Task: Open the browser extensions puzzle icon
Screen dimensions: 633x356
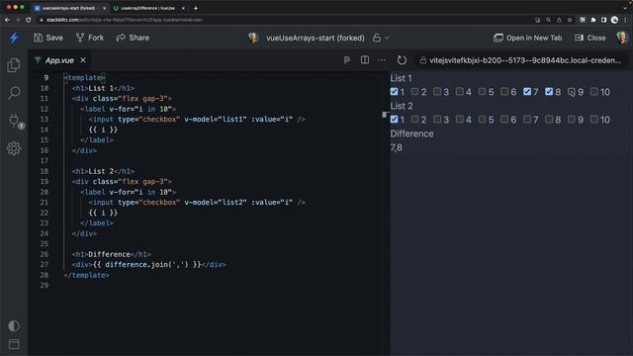Action: click(x=593, y=20)
